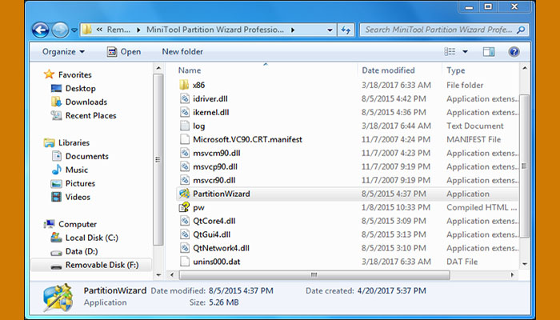Click the magnifier search icon
Viewport: 560px width, 320px height.
coord(521,30)
